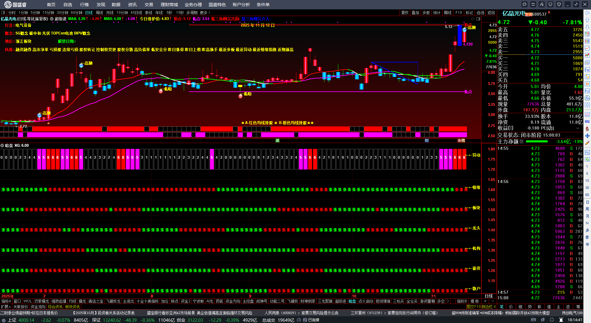Open the skin theme shirt icon
Screen dimensions: 591x323
click(559, 4)
